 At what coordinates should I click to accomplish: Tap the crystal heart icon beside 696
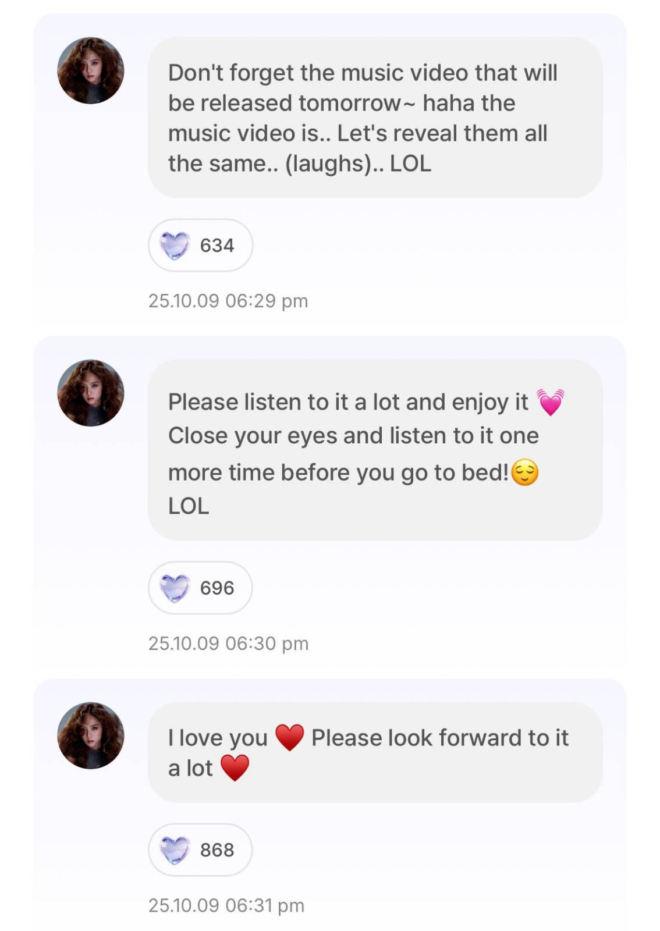(x=175, y=588)
